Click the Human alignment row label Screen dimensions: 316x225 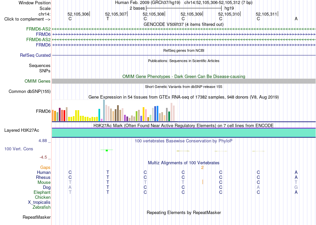pyautogui.click(x=44, y=172)
